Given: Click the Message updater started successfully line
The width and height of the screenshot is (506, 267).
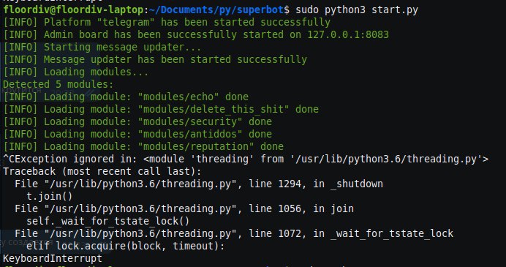Looking at the screenshot, I should pos(155,59).
